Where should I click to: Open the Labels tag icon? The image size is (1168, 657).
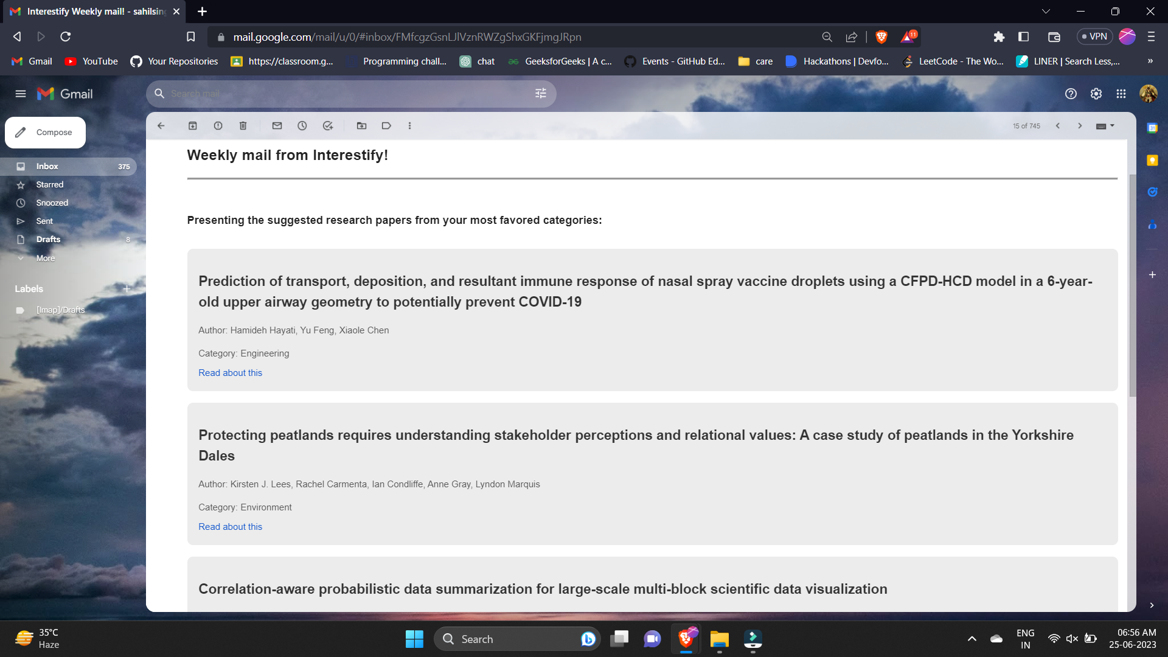[386, 126]
